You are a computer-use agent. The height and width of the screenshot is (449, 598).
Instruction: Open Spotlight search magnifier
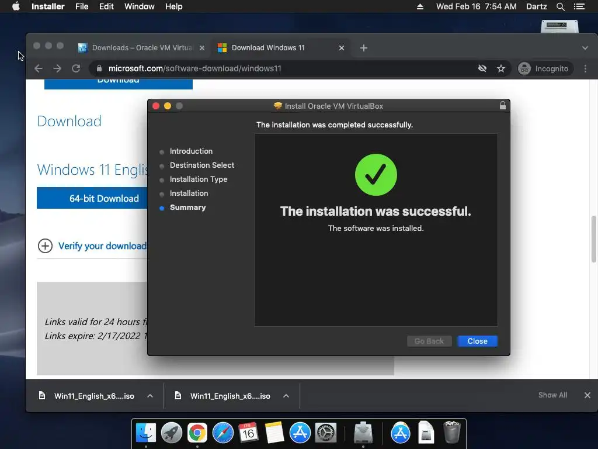click(x=560, y=6)
